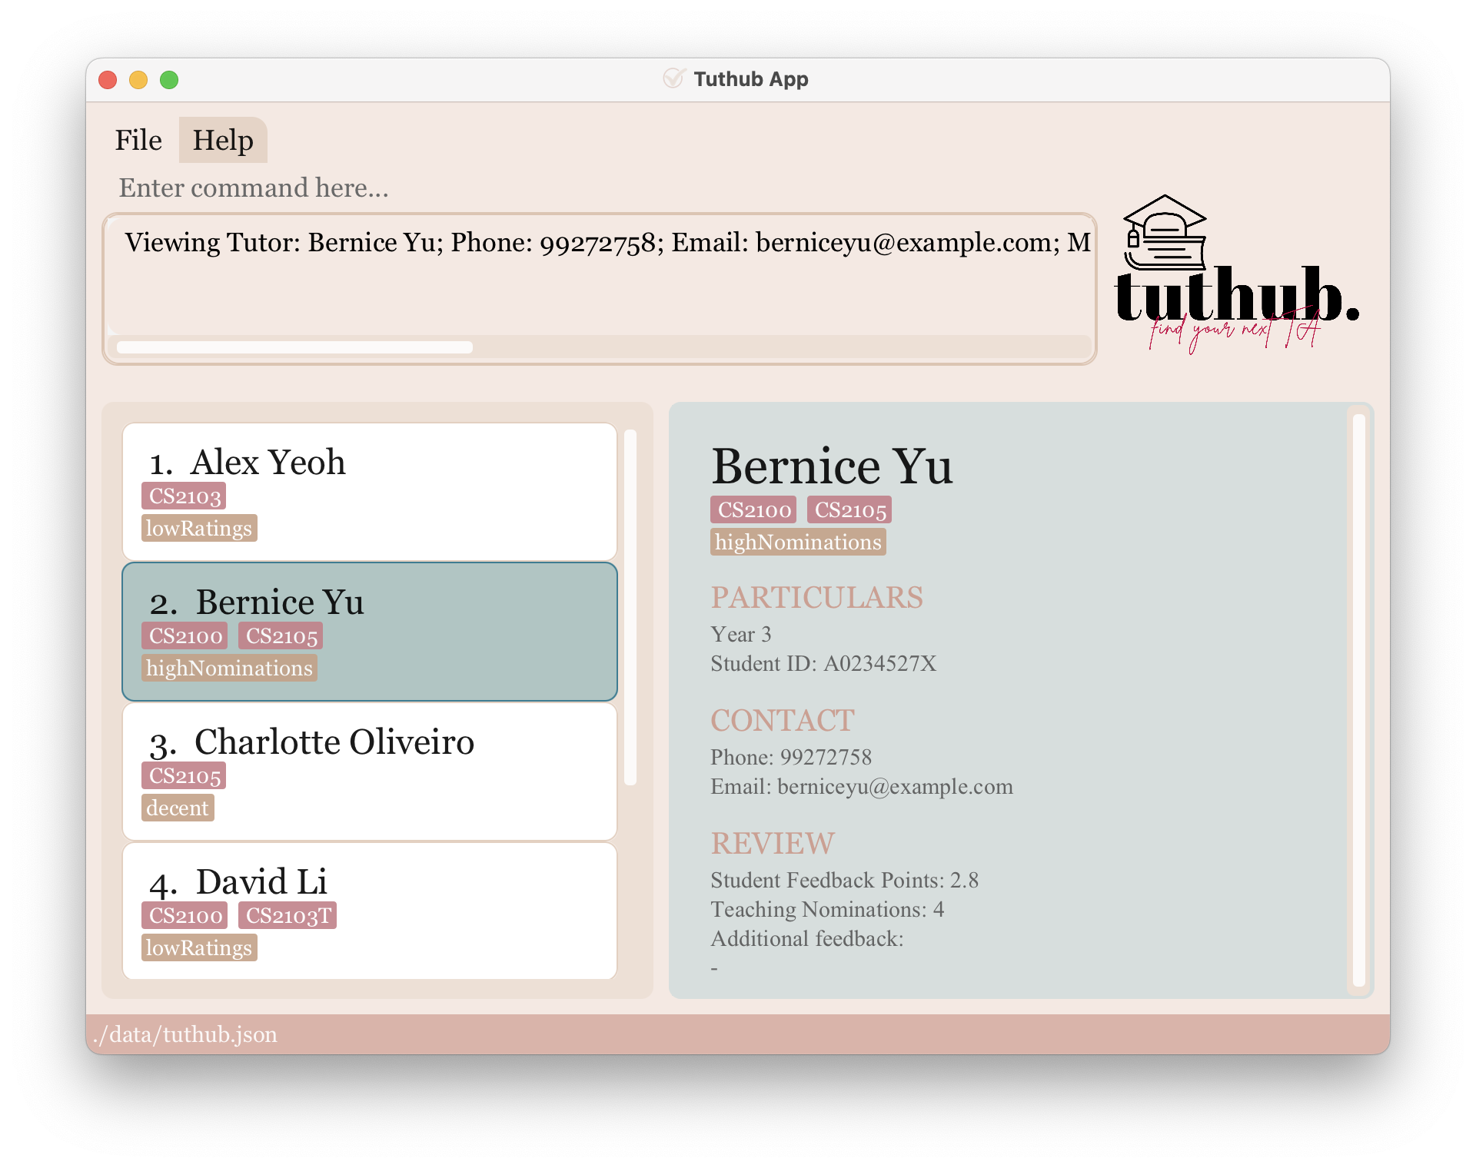The height and width of the screenshot is (1168, 1476).
Task: Click the CONTACT section heading
Action: click(x=783, y=721)
